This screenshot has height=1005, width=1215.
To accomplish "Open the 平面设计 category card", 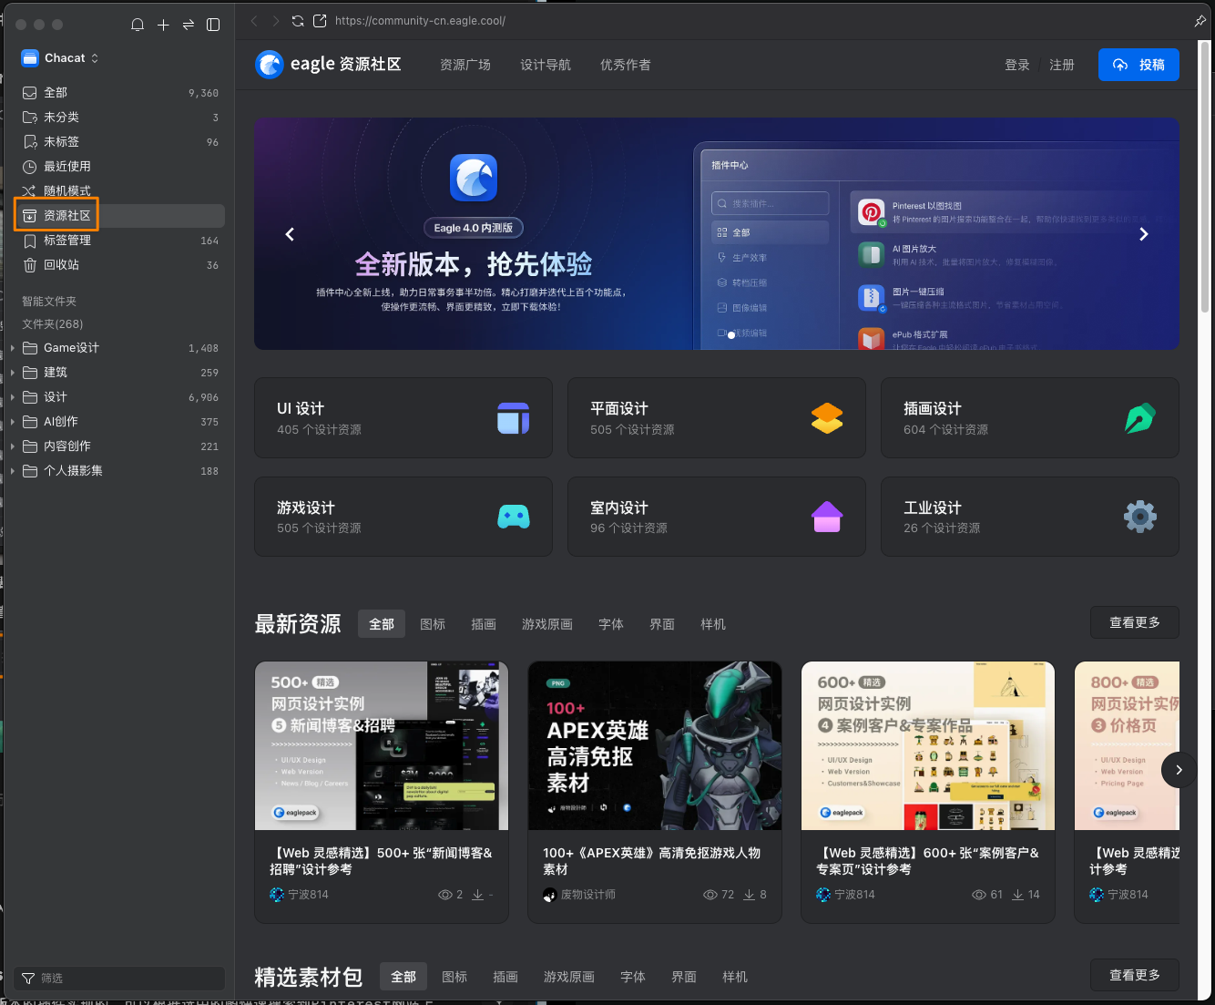I will pyautogui.click(x=717, y=418).
